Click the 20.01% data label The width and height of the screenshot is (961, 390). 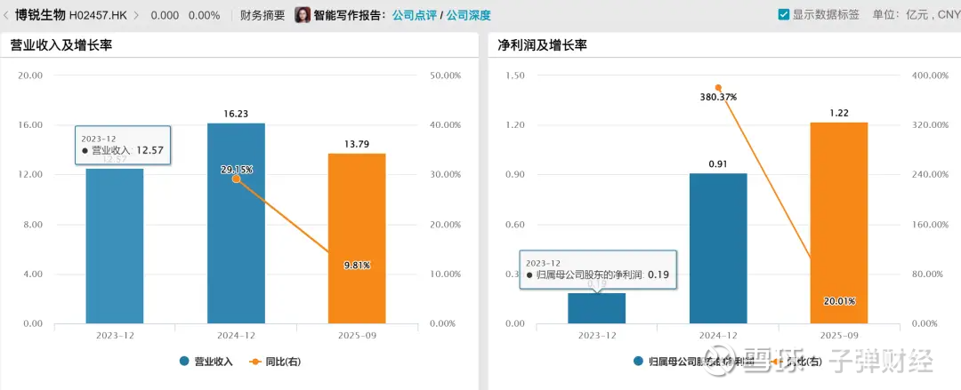(839, 300)
